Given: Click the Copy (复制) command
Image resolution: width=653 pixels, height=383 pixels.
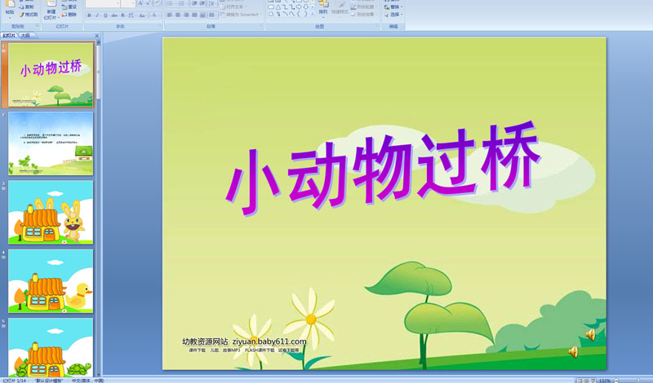Looking at the screenshot, I should (27, 7).
